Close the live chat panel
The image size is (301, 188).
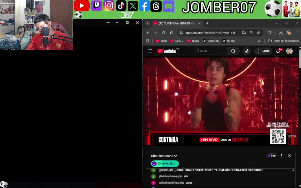pos(290,156)
